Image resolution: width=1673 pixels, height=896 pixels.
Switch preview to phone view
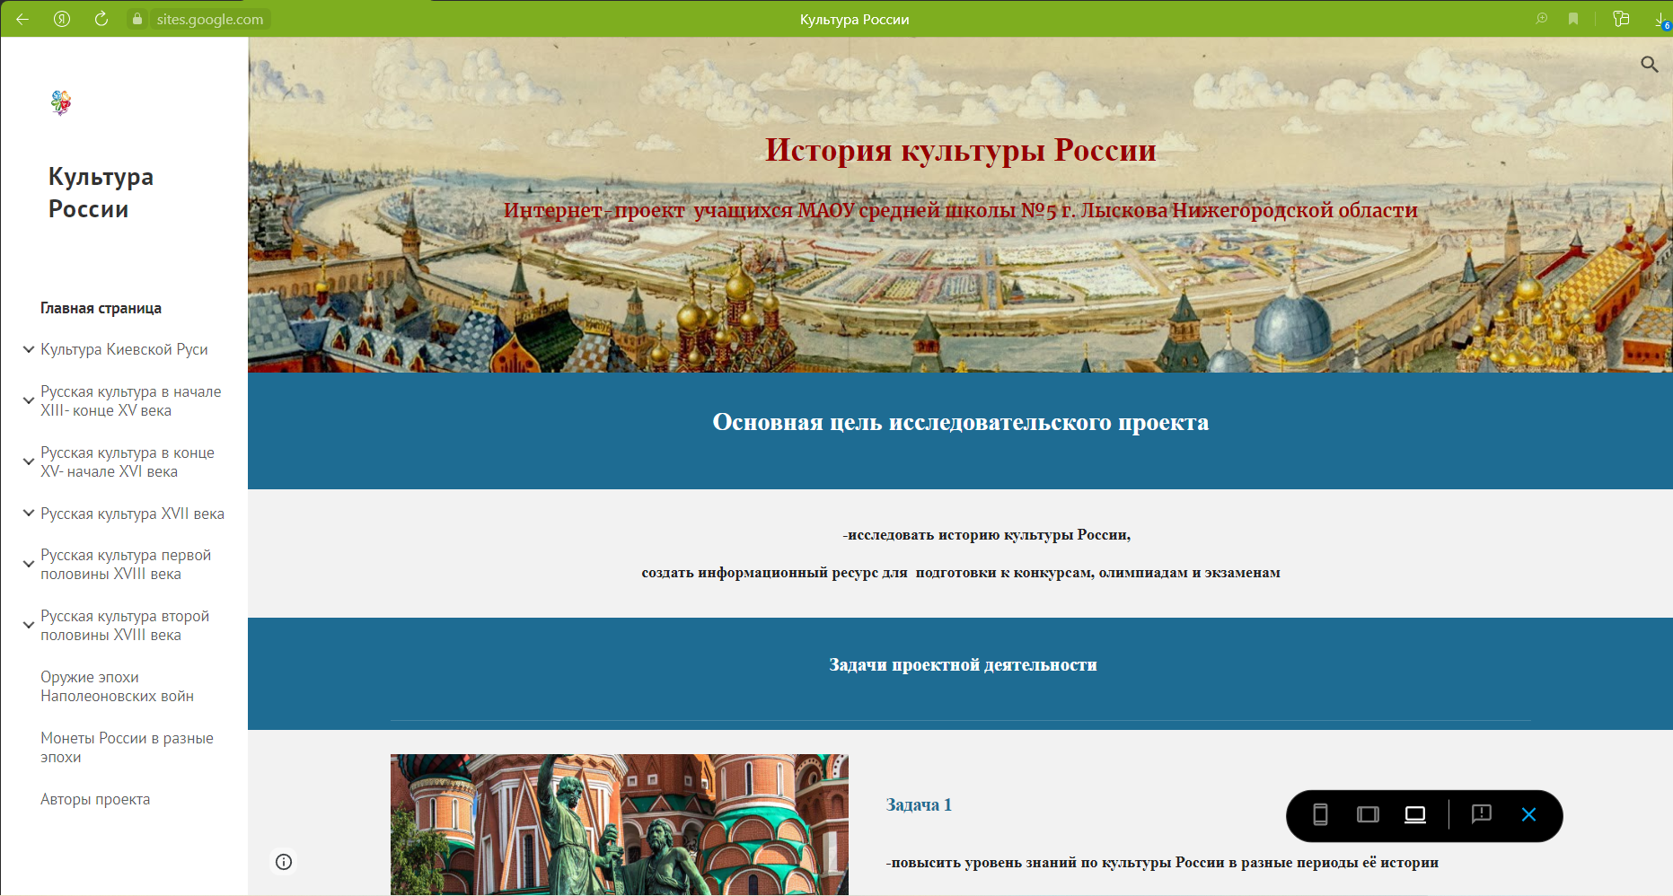tap(1320, 814)
